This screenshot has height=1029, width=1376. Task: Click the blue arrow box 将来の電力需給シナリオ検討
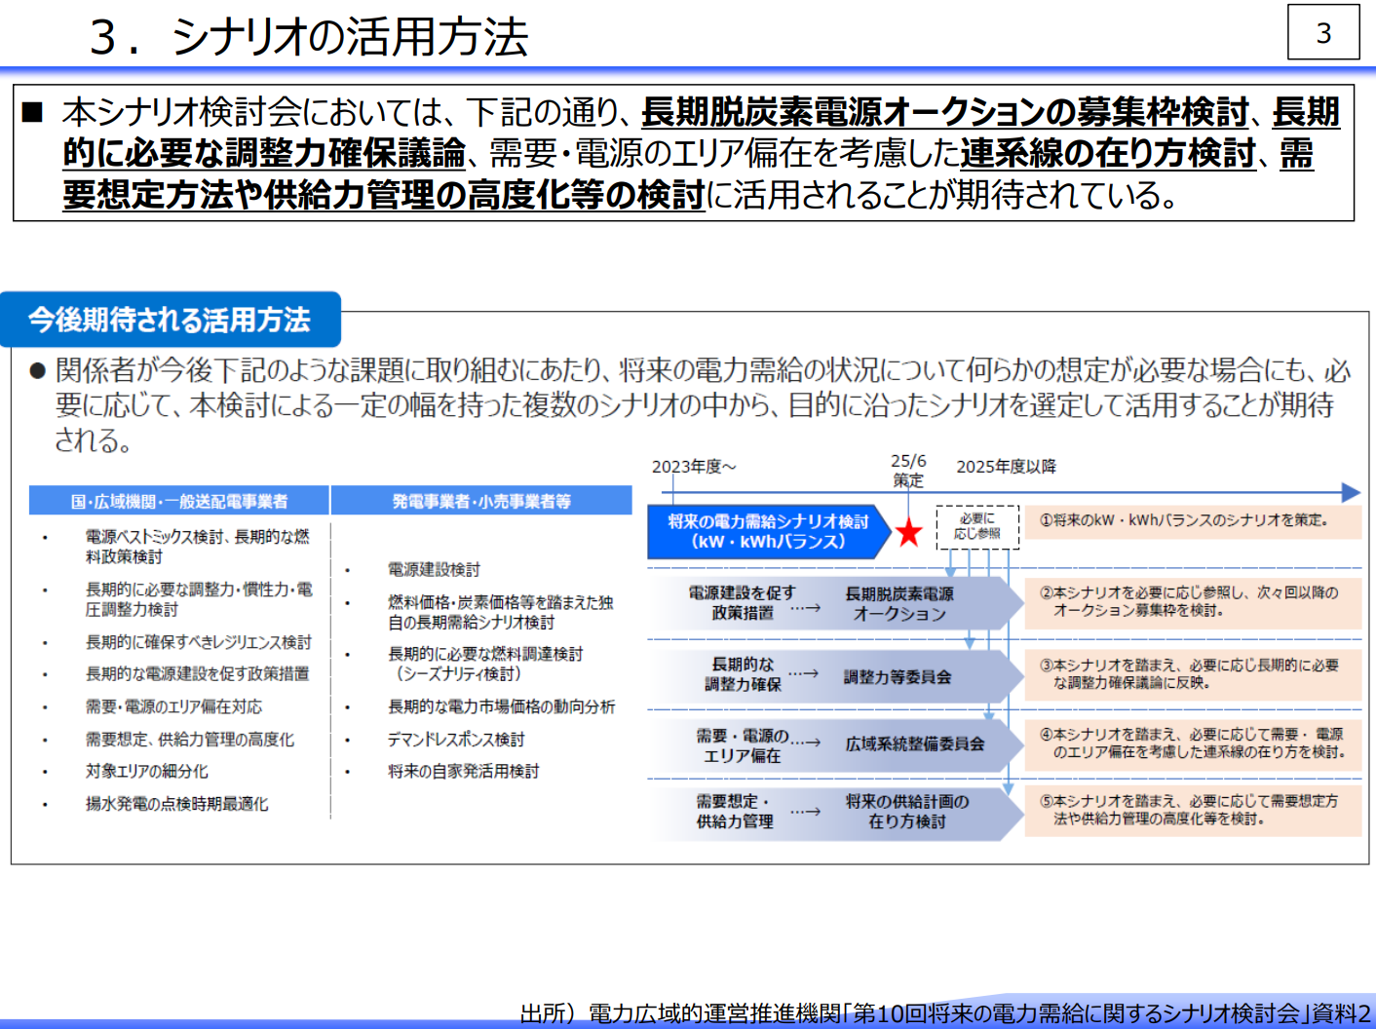pos(768,532)
